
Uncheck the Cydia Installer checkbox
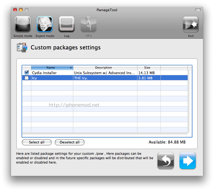click(27, 72)
